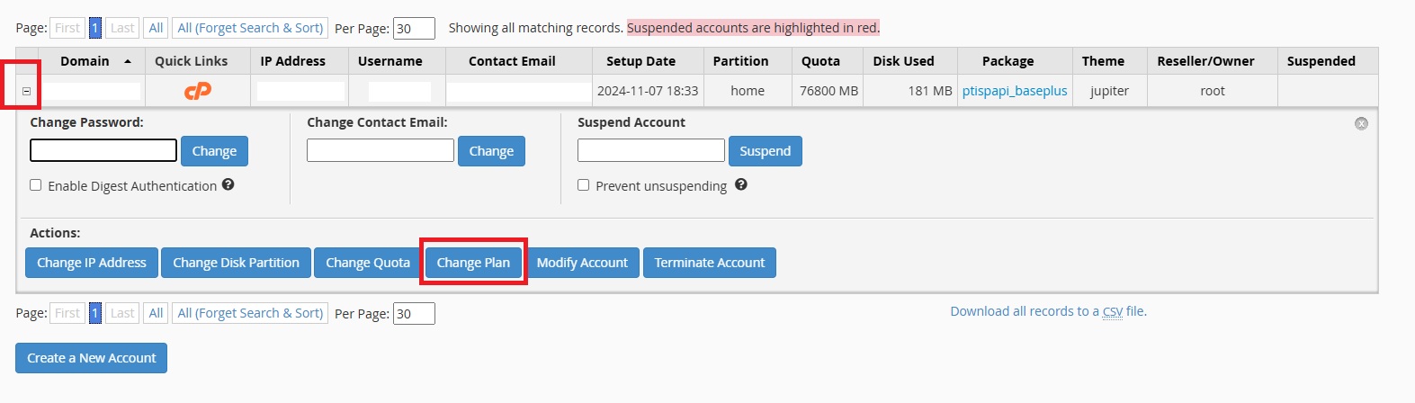Download all records to CSV file

point(1048,311)
